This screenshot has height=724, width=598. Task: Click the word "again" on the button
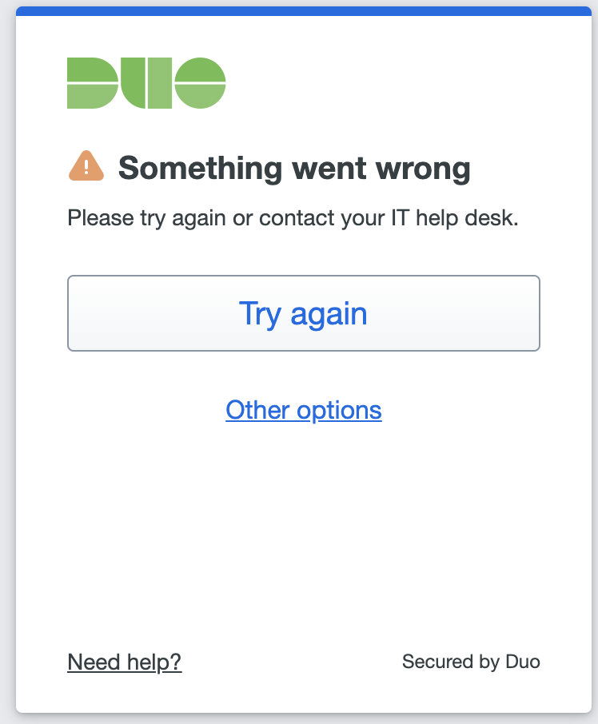pos(329,315)
